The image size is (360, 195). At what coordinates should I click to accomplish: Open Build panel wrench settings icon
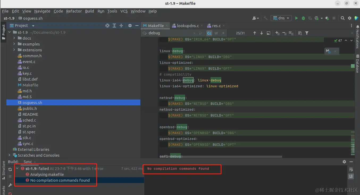point(10,185)
